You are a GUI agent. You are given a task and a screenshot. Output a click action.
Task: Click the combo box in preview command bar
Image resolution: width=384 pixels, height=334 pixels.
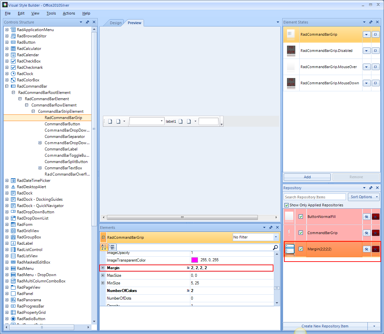[147, 121]
